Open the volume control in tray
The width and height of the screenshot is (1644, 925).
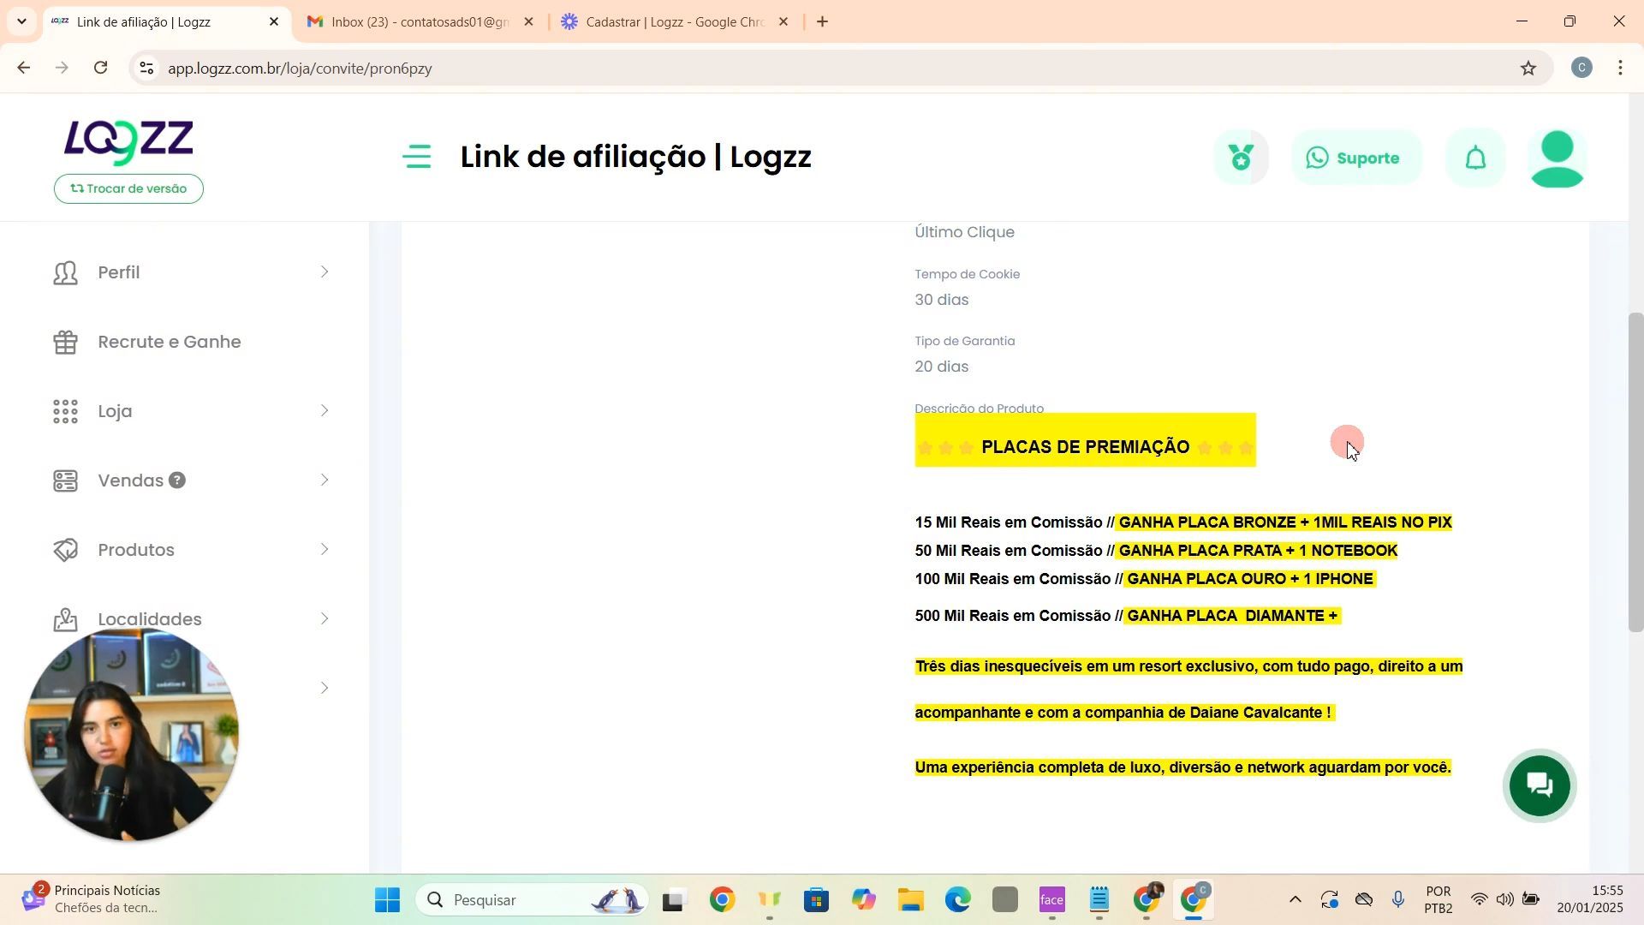(x=1505, y=900)
